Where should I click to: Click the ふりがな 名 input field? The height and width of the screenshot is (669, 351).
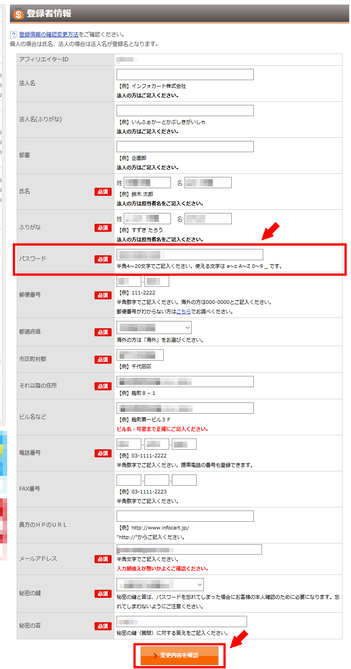pyautogui.click(x=208, y=219)
